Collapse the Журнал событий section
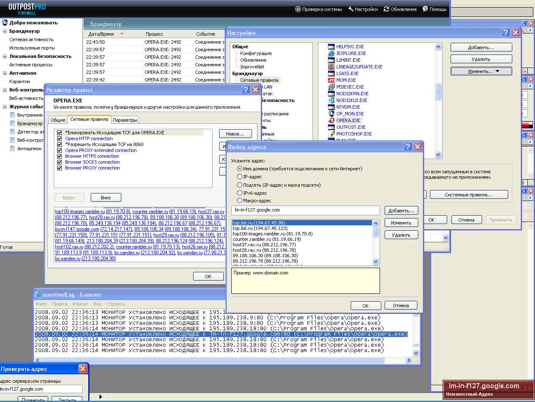This screenshot has width=535, height=402. coord(5,107)
